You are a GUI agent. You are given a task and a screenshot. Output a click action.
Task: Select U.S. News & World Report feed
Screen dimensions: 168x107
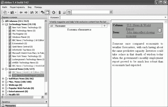(x=28, y=75)
